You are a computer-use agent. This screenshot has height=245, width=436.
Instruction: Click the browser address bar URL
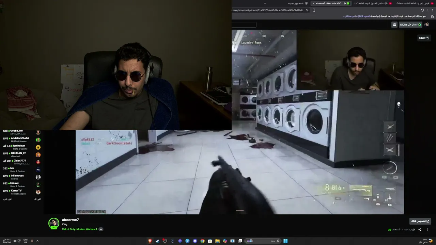click(x=267, y=10)
